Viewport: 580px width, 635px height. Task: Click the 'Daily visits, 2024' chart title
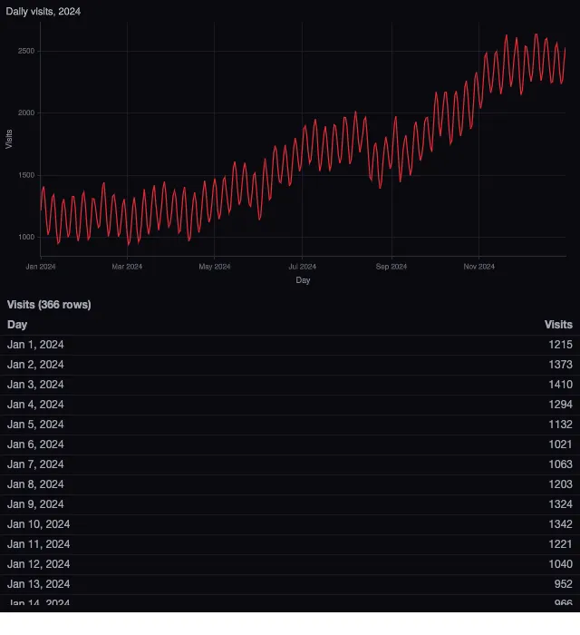[x=43, y=11]
